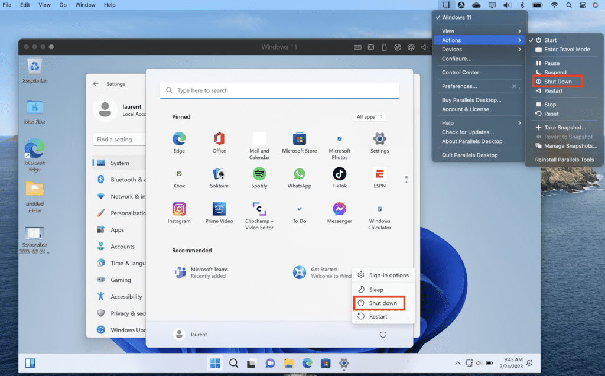Image resolution: width=605 pixels, height=376 pixels.
Task: Open Settings from pinned apps grid
Action: point(380,142)
